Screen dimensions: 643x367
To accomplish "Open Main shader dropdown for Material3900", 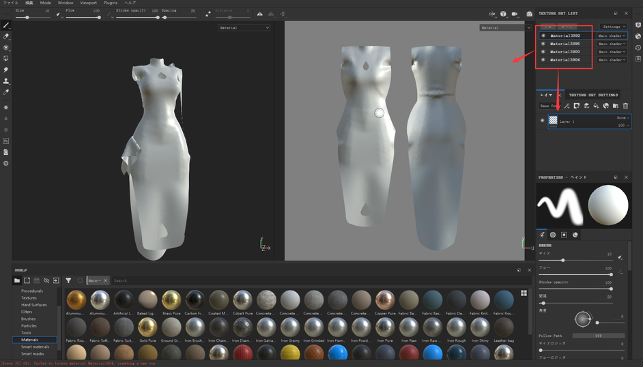I will 612,52.
